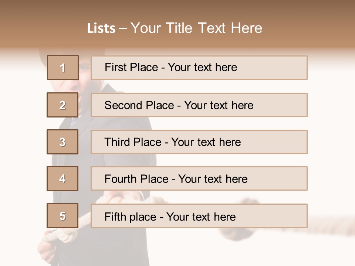Click the blurred rope on the right

(325, 222)
